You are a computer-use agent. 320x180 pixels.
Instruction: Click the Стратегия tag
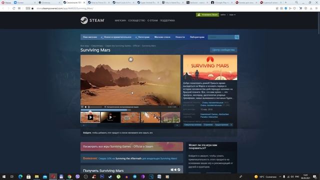(x=208, y=124)
